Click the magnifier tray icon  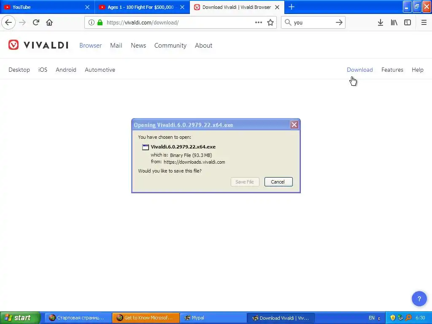[408, 318]
